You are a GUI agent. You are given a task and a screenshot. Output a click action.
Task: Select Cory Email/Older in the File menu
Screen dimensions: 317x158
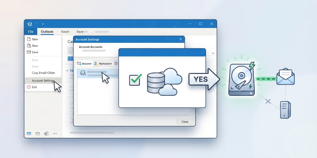[x=43, y=73]
